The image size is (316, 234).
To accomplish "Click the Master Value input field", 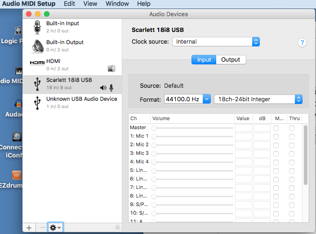I will (244, 128).
